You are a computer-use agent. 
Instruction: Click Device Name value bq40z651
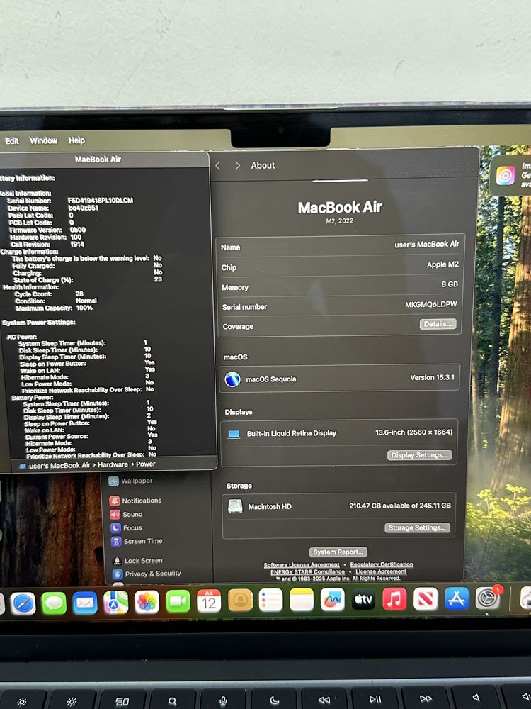83,208
